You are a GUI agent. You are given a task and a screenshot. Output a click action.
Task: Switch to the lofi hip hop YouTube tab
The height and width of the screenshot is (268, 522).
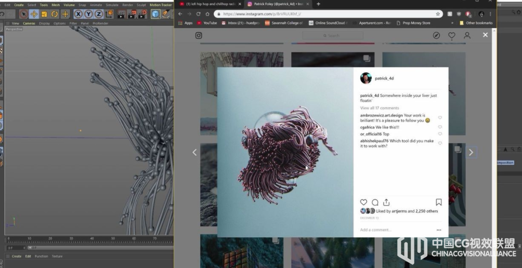tap(211, 4)
